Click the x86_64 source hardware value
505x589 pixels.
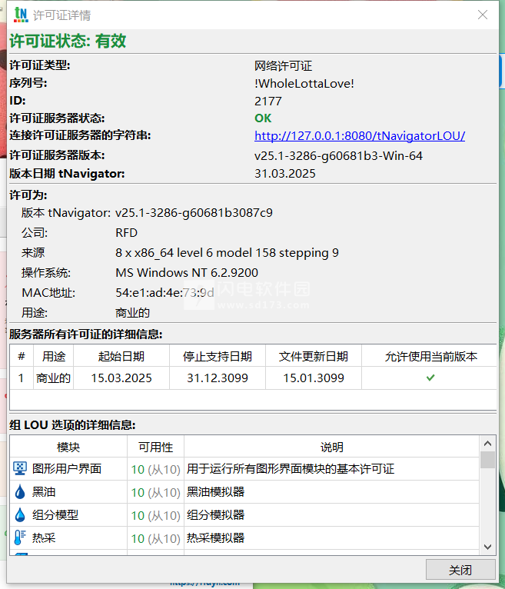pos(227,253)
